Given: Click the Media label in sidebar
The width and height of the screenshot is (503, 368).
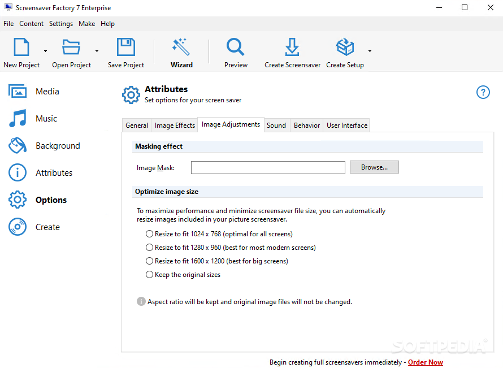Looking at the screenshot, I should (47, 92).
